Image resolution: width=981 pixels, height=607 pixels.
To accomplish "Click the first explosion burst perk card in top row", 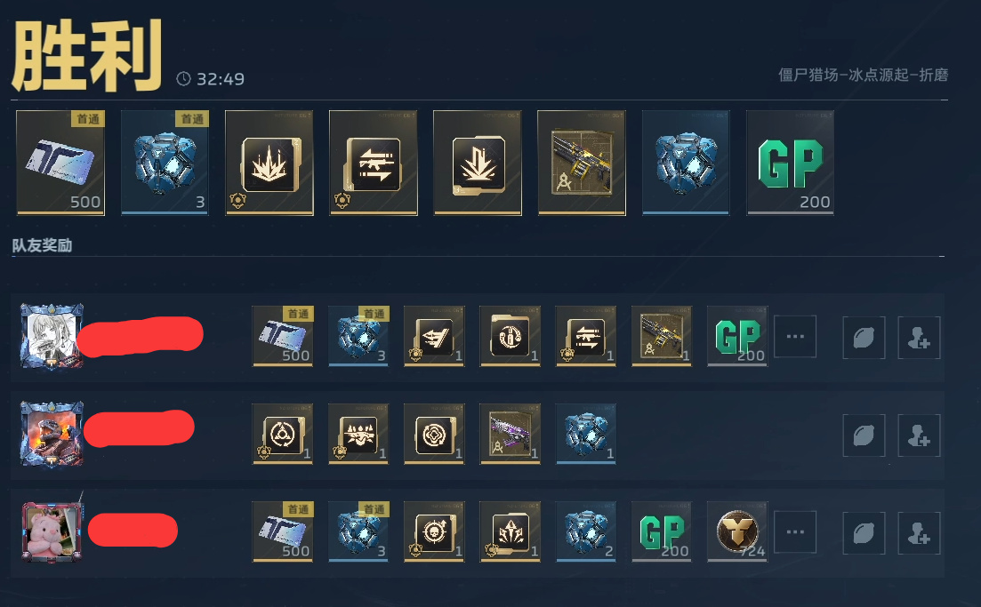I will (269, 164).
